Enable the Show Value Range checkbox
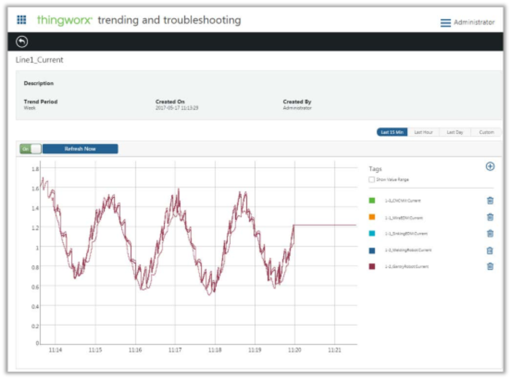This screenshot has height=379, width=511. click(372, 180)
